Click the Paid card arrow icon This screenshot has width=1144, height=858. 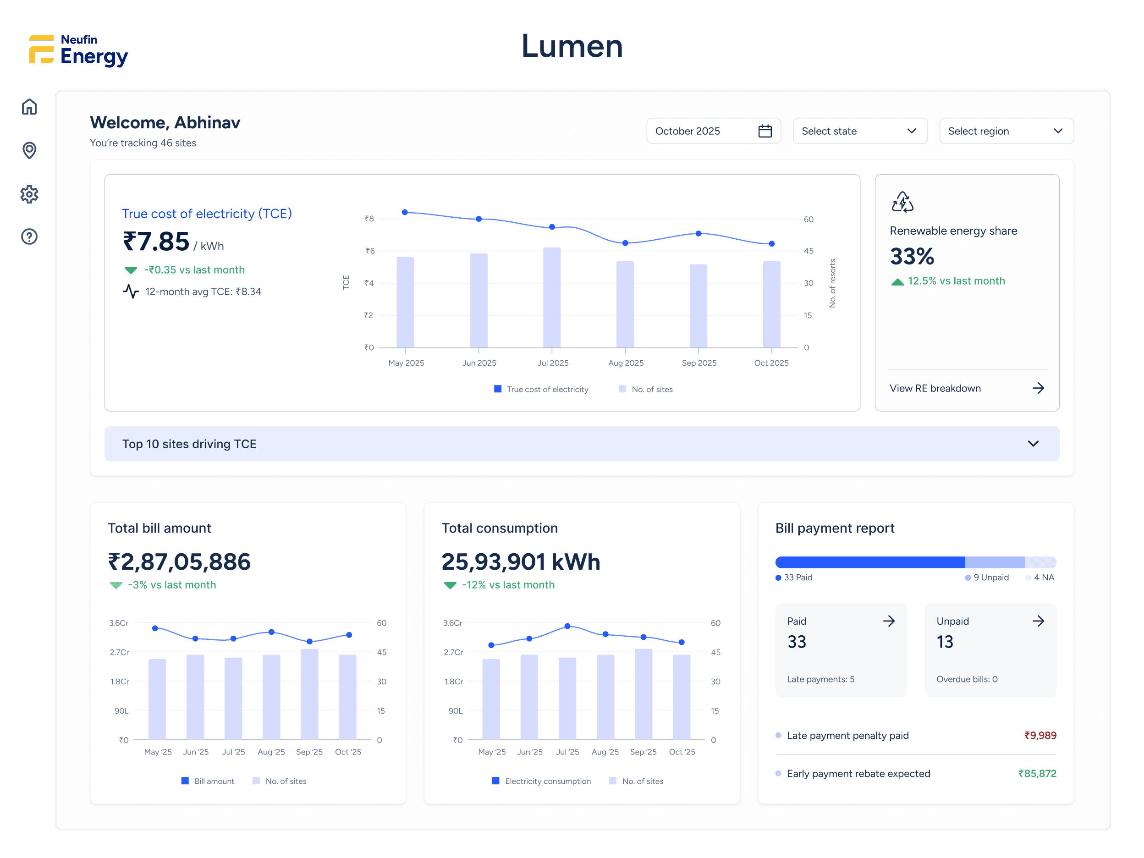coord(889,621)
